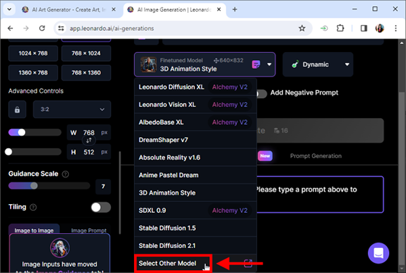The image size is (406, 273).
Task: Click the Chrome profile avatar
Action: point(380,28)
